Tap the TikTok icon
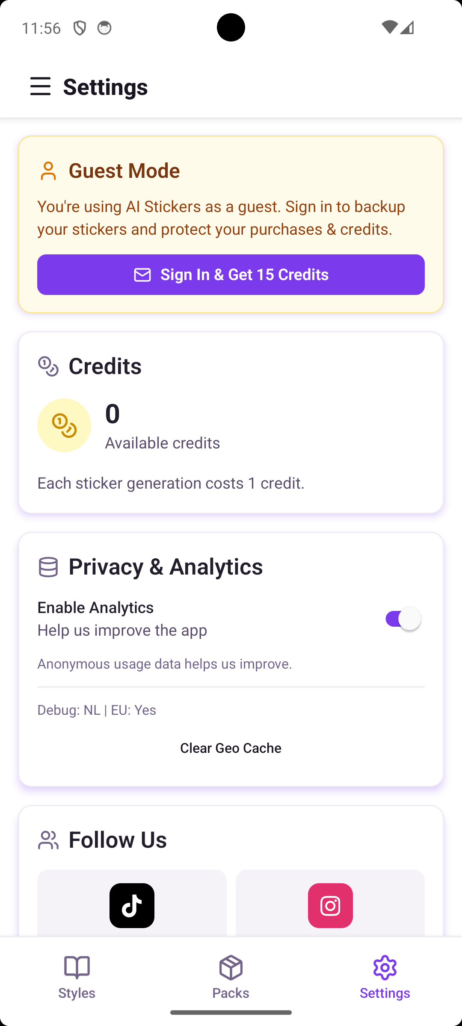This screenshot has width=462, height=1026. tap(132, 905)
